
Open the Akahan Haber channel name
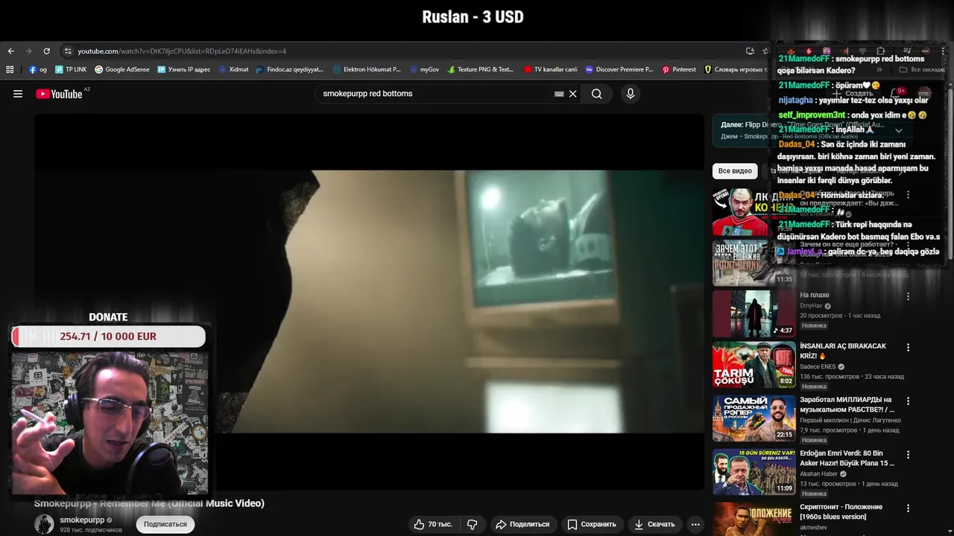818,474
